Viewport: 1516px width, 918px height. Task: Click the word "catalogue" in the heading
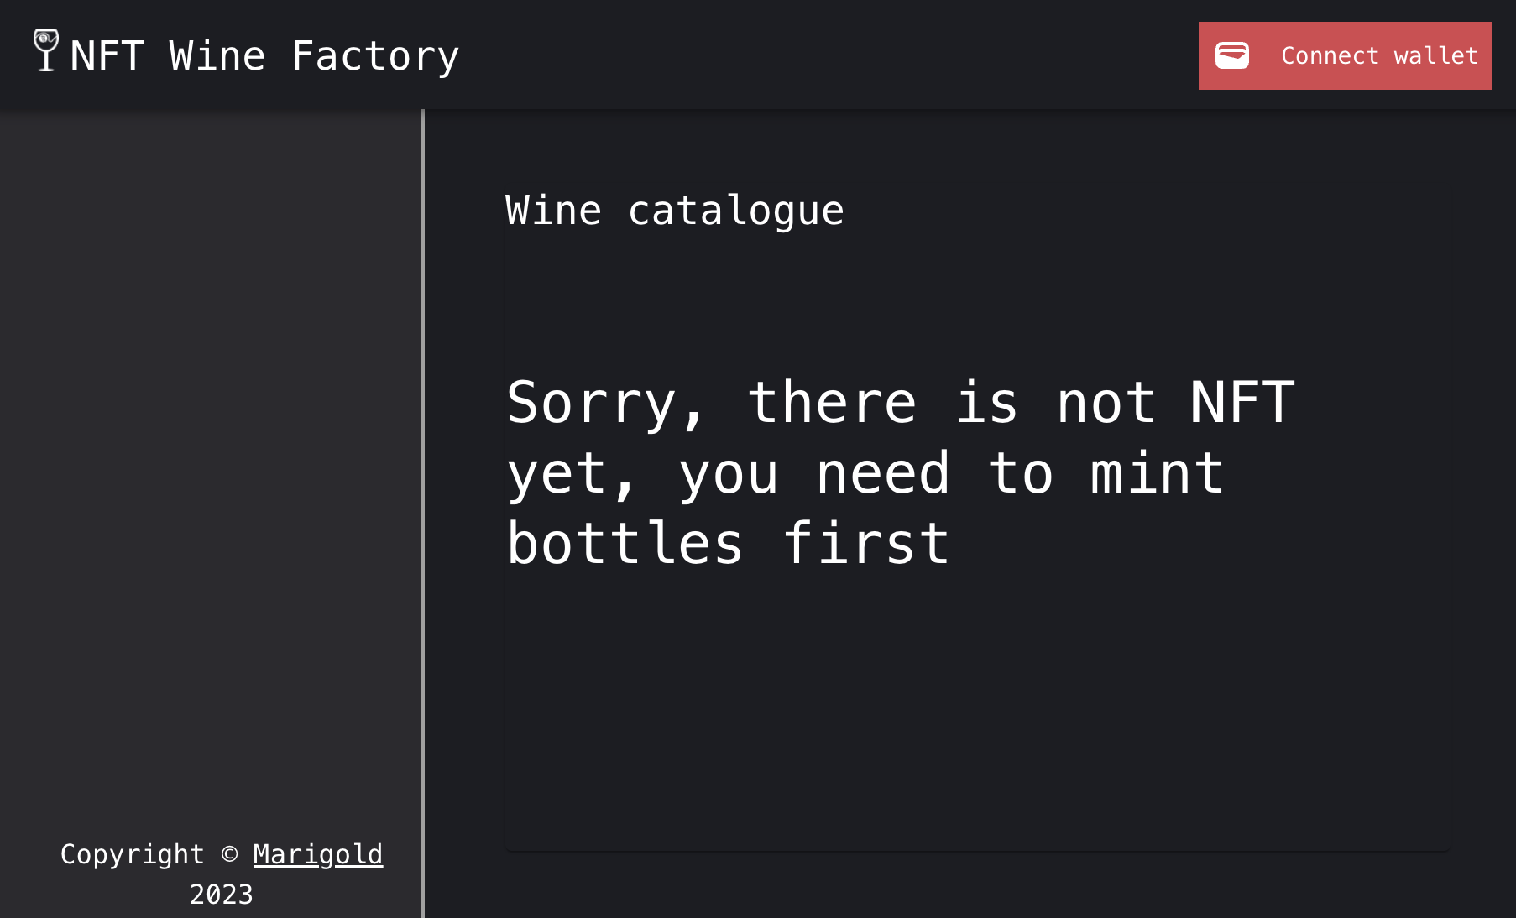pyautogui.click(x=735, y=210)
